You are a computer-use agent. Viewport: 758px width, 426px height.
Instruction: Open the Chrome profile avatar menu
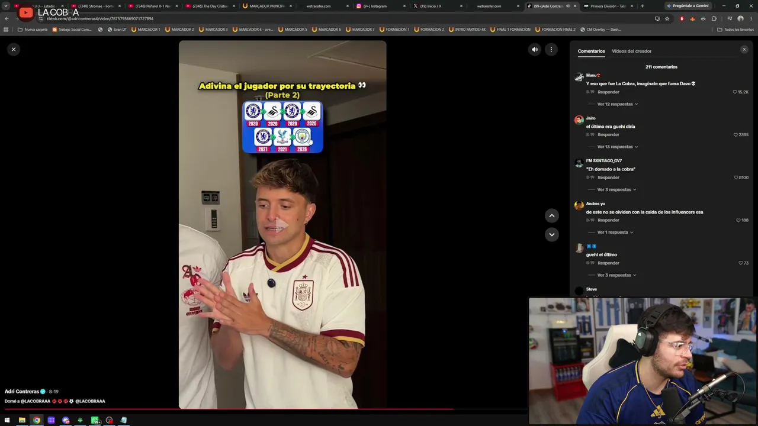pyautogui.click(x=740, y=18)
